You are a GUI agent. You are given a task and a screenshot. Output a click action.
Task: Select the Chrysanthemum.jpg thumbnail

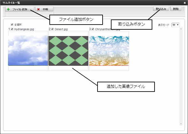[109, 51]
